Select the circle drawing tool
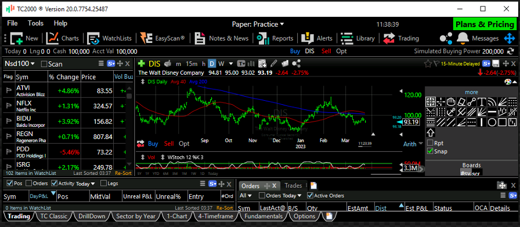The height and width of the screenshot is (227, 520). point(492,122)
